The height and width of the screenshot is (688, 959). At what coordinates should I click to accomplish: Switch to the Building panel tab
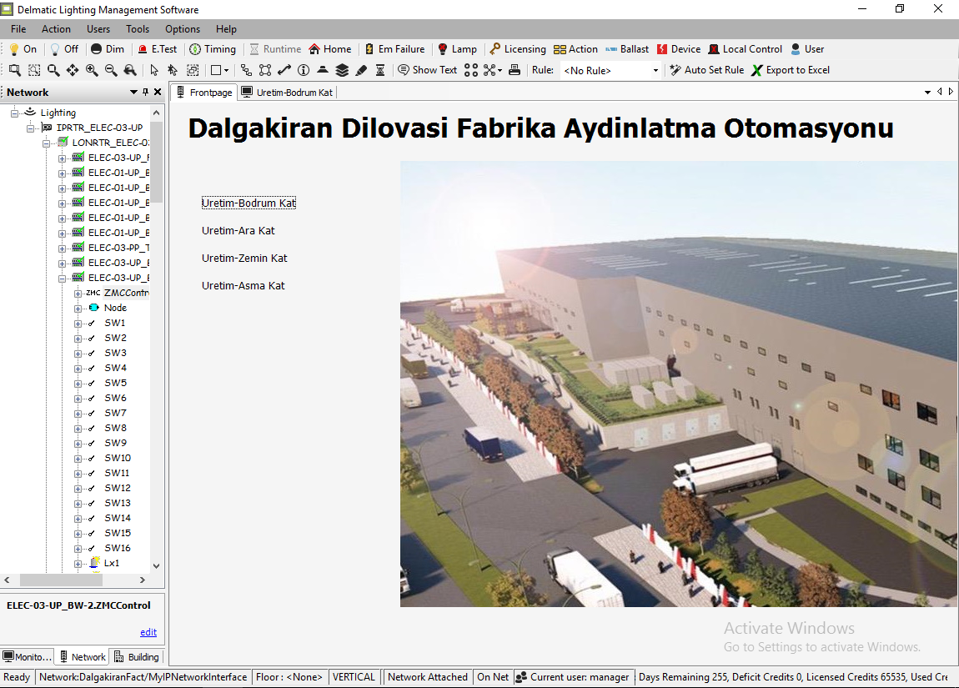[137, 657]
